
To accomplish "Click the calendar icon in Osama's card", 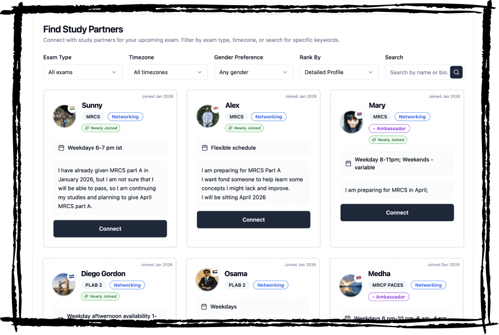I will (x=204, y=307).
